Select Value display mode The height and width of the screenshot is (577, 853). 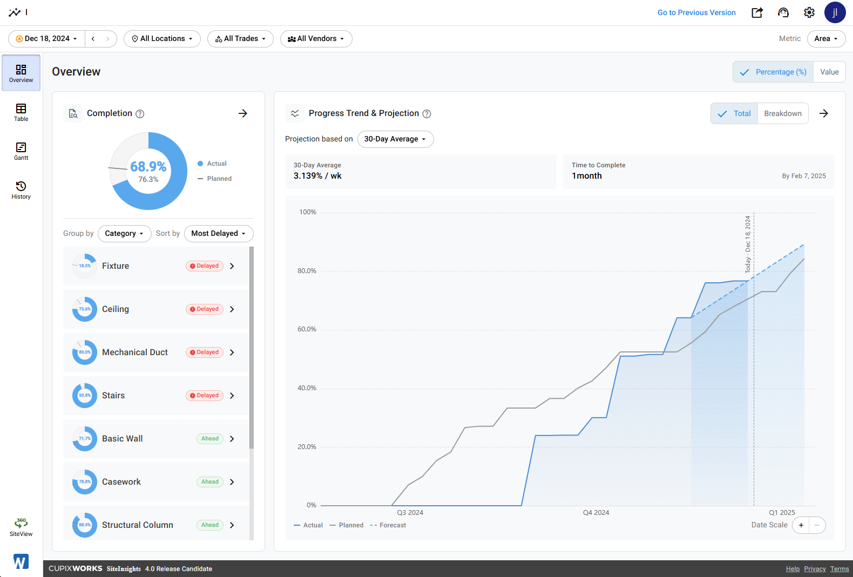click(829, 72)
